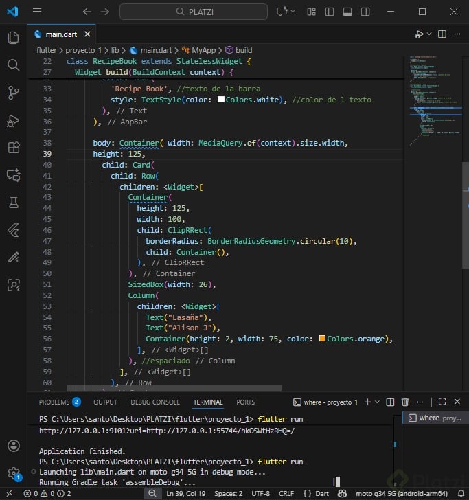This screenshot has height=500, width=469.
Task: Open the Copilot chat dropdown in the title bar
Action: 294,12
